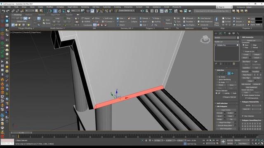Switch to the Object Paint ribbon tab

tap(55, 15)
